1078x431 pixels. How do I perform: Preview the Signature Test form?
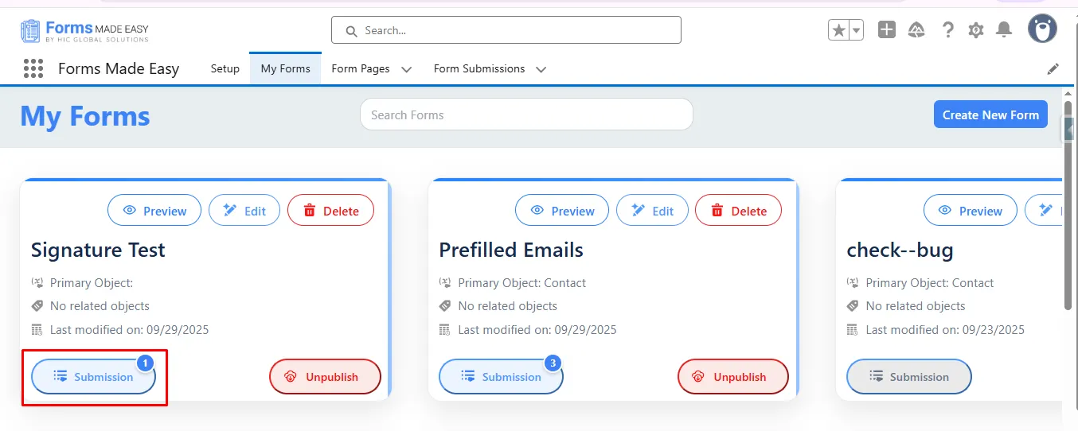click(154, 211)
